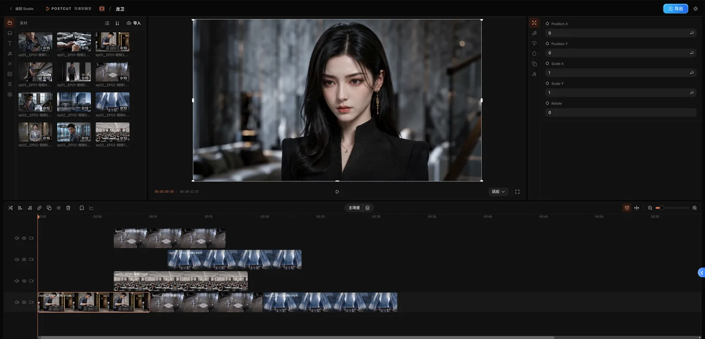705x339 pixels.
Task: Click the 导出 export button
Action: click(x=675, y=9)
